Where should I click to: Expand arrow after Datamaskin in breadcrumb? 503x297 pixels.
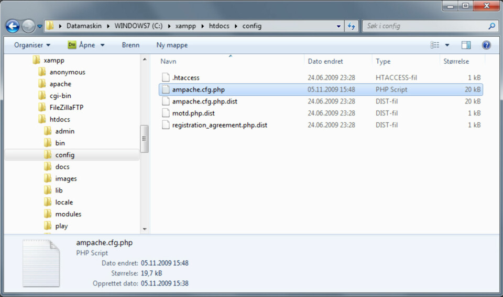pyautogui.click(x=108, y=26)
